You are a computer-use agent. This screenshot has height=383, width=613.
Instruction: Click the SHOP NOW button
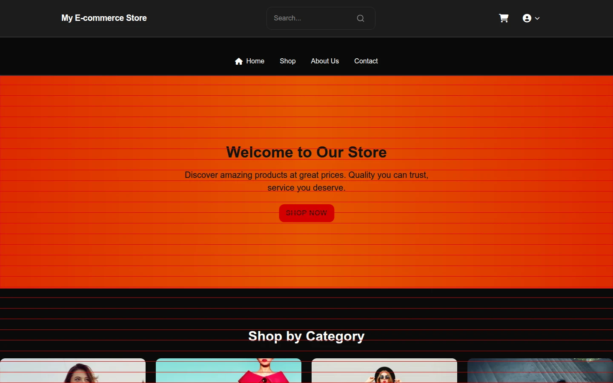click(x=306, y=213)
